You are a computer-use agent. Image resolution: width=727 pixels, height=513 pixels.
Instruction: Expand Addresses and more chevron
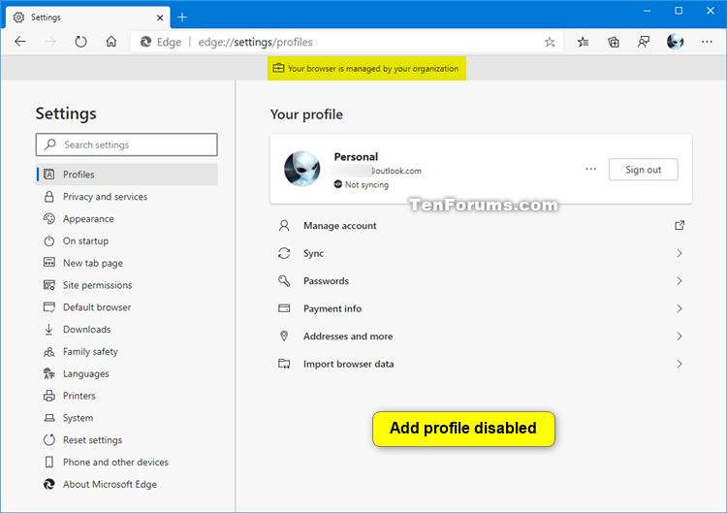click(x=680, y=337)
